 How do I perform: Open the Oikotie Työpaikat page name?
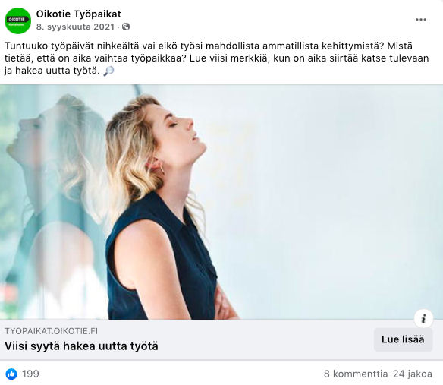[x=79, y=14]
